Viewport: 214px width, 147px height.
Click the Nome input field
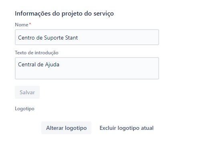[x=87, y=37]
